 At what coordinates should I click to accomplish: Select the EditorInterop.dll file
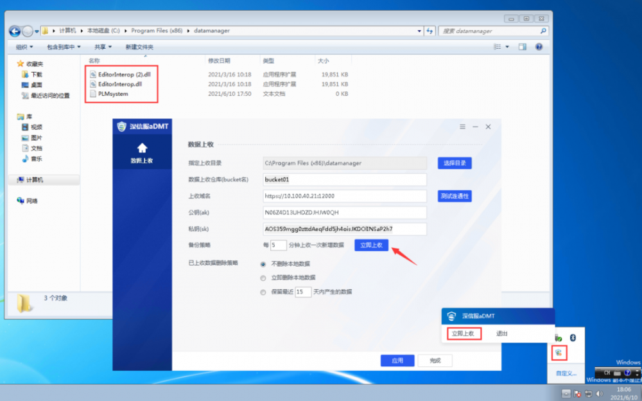click(116, 84)
